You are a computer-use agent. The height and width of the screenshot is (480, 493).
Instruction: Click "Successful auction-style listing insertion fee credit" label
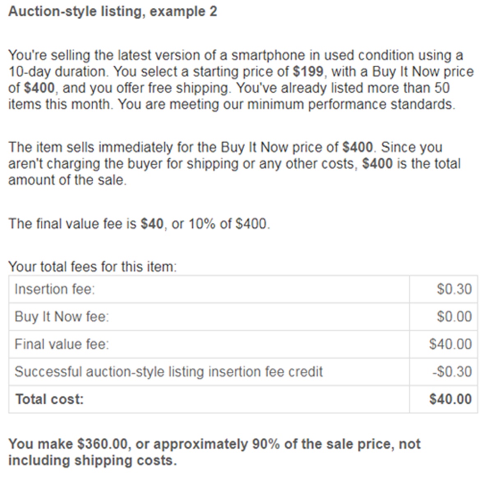coord(168,372)
